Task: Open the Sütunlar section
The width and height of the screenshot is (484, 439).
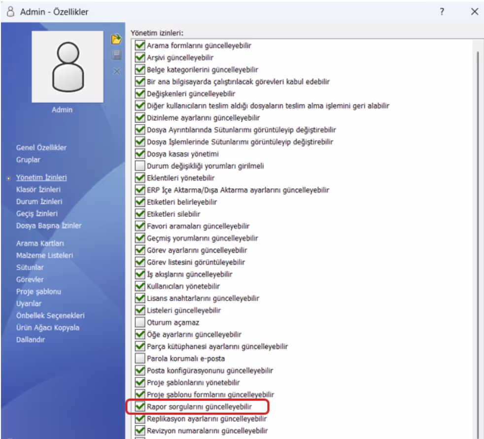Action: point(30,268)
